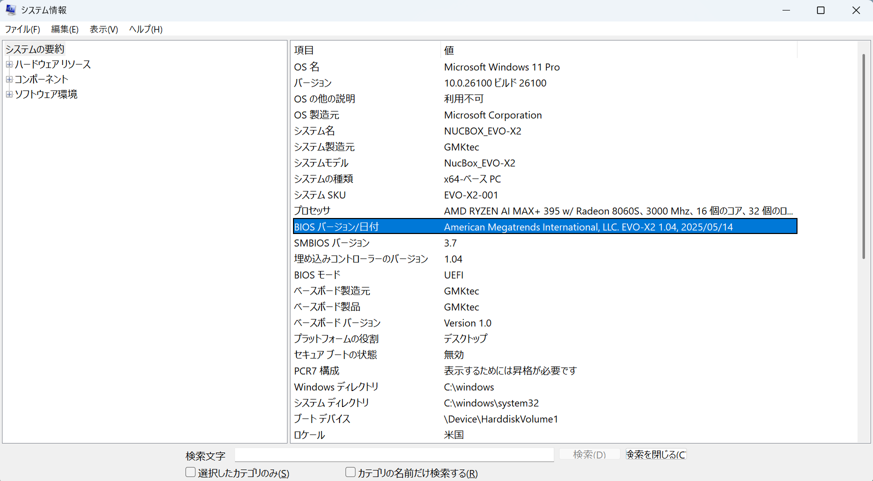Select the セキュア ブートの状態 row

coord(545,355)
